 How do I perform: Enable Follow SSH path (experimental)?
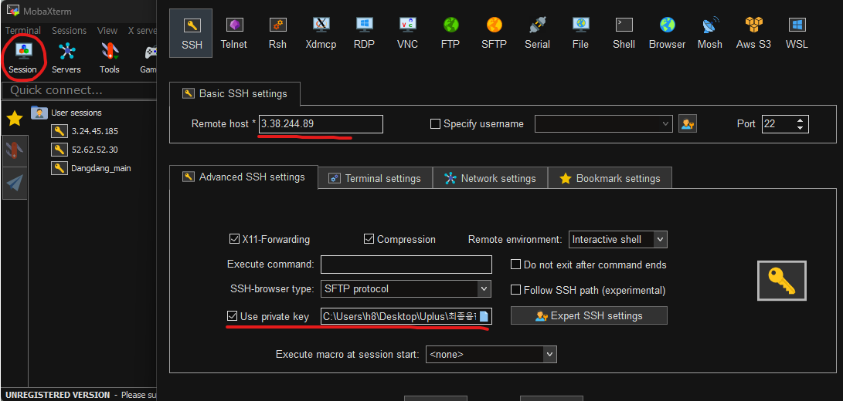tap(515, 290)
